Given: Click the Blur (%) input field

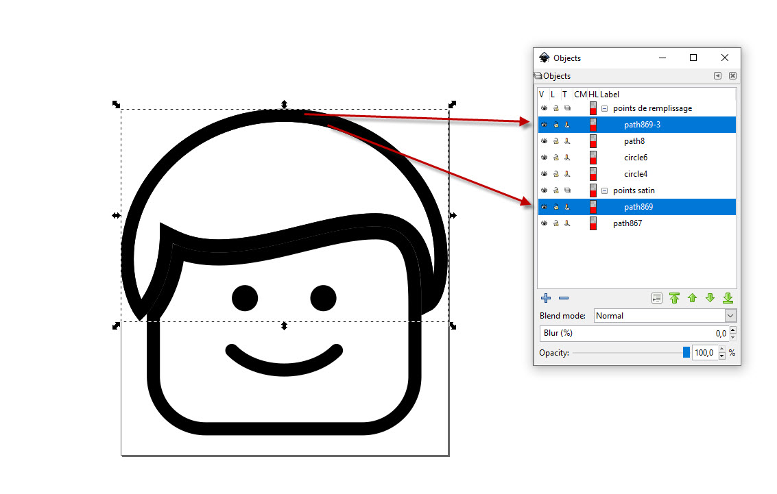Looking at the screenshot, I should coord(632,333).
